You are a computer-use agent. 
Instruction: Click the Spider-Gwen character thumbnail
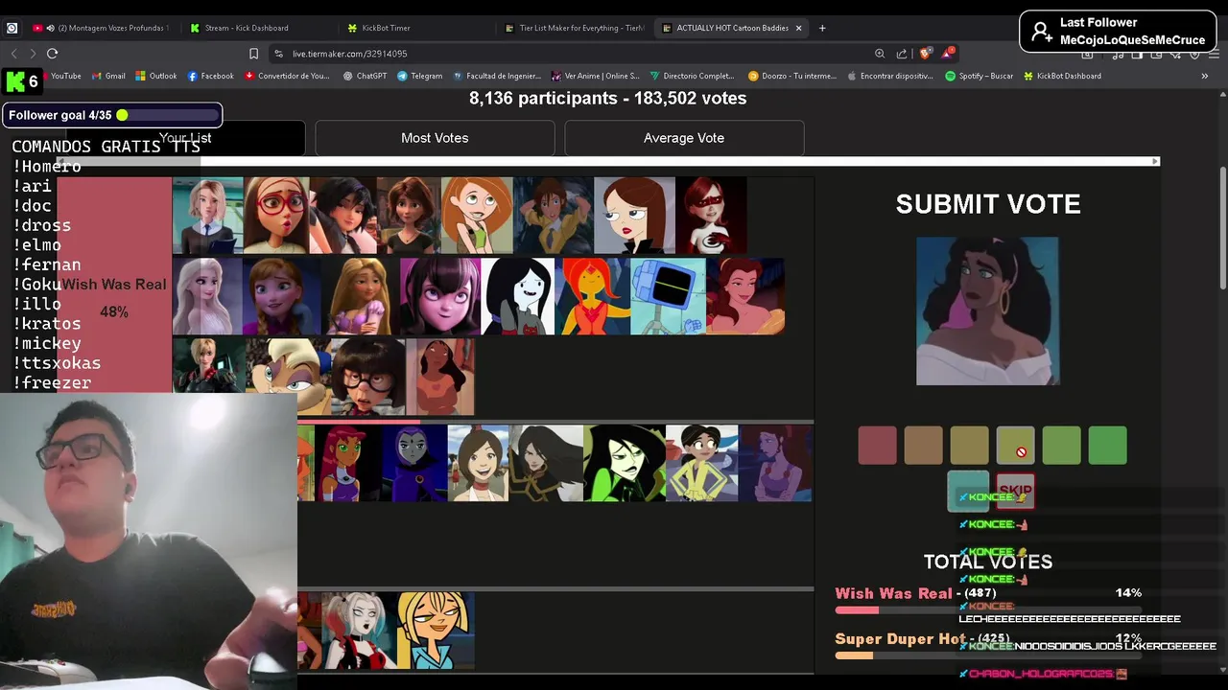(207, 216)
